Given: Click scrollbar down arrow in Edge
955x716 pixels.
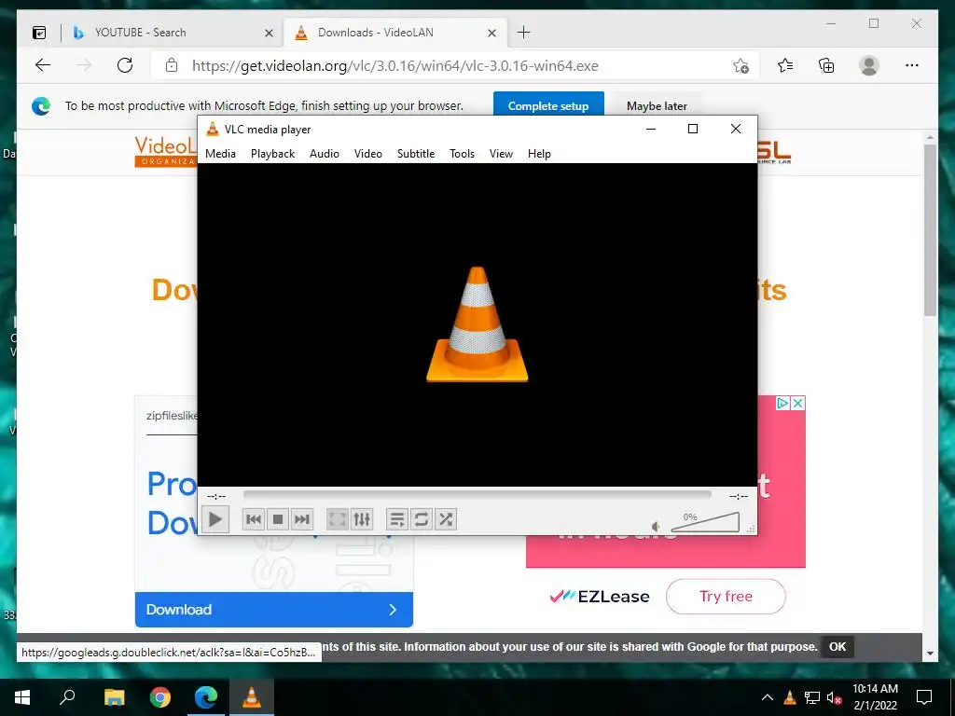Looking at the screenshot, I should [930, 654].
